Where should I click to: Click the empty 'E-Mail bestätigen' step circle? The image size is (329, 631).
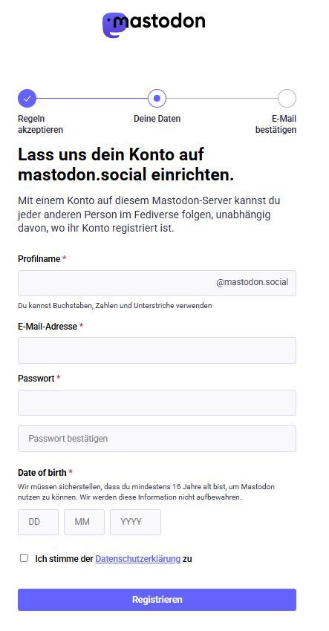pyautogui.click(x=287, y=98)
